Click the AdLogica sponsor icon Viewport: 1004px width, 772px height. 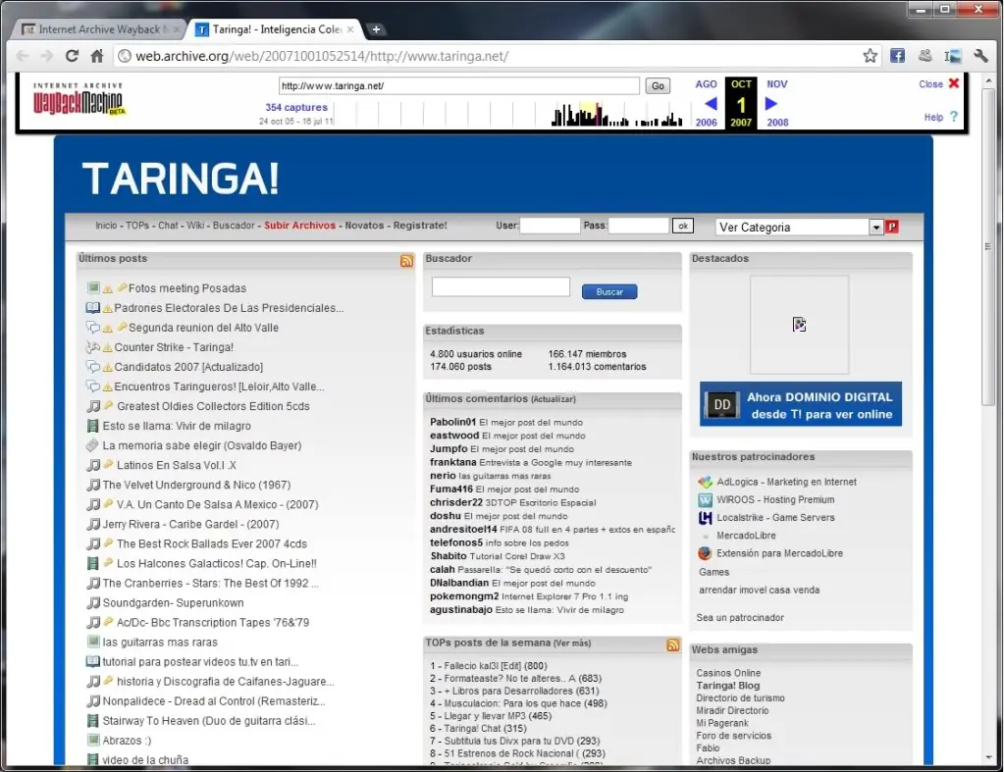coord(705,482)
